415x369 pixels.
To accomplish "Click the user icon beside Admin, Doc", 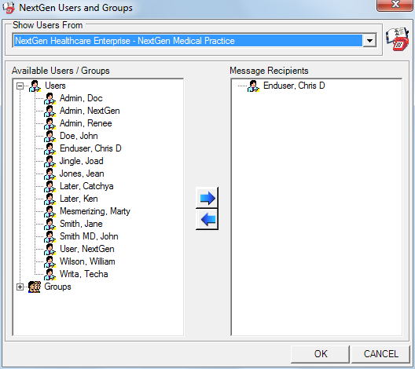I will pyautogui.click(x=50, y=98).
